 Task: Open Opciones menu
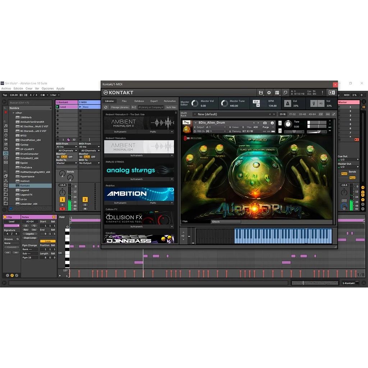coord(48,88)
